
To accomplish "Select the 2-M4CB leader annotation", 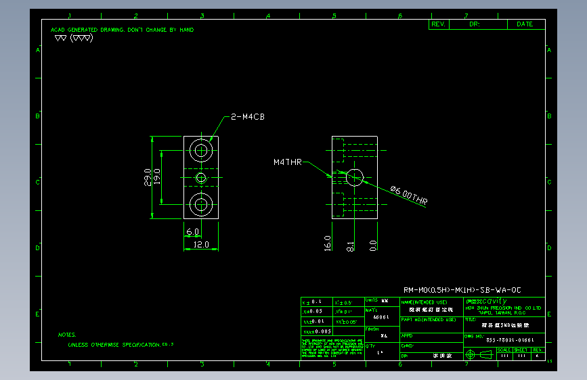I will click(x=247, y=117).
